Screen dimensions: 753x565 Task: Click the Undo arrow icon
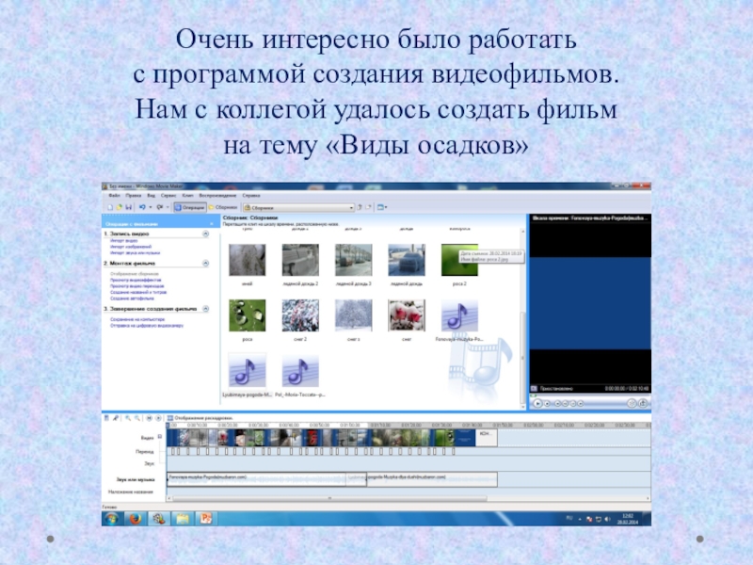(x=142, y=207)
